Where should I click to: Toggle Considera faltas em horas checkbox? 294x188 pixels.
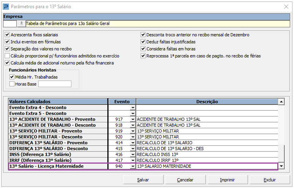tap(143, 49)
